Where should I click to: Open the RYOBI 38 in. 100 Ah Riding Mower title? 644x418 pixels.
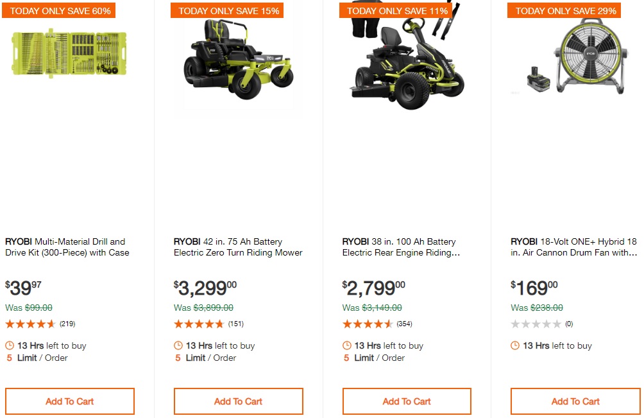coord(401,247)
